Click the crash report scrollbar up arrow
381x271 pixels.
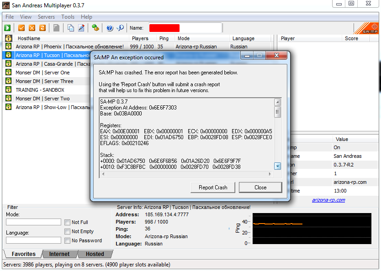click(x=277, y=102)
